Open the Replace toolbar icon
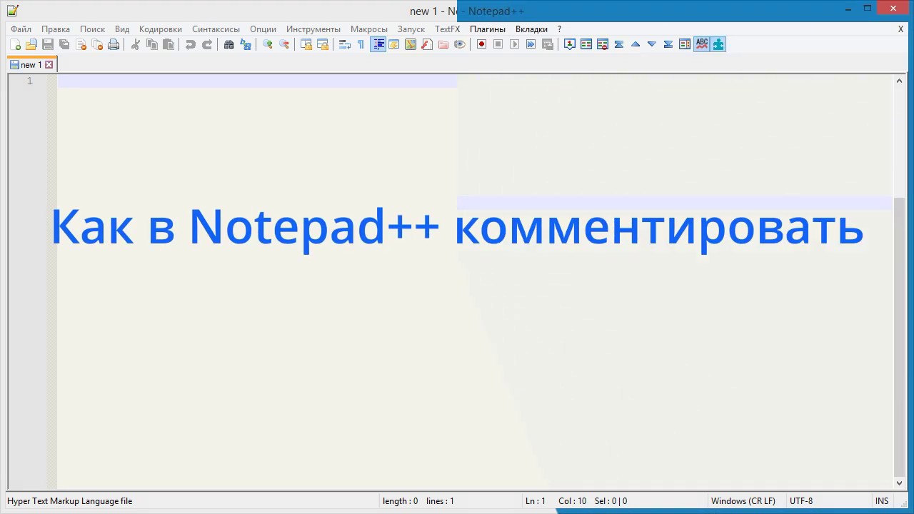This screenshot has width=914, height=514. click(246, 44)
